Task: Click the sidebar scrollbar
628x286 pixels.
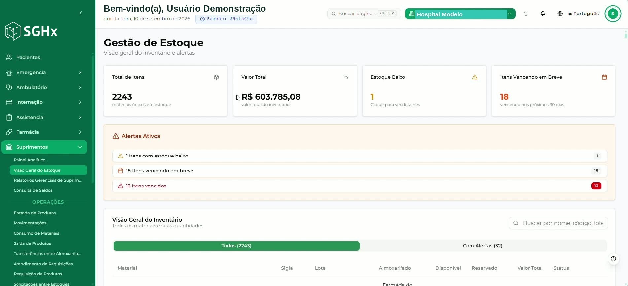Action: pyautogui.click(x=93, y=119)
